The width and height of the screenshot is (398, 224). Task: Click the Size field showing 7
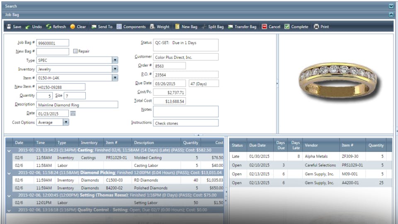pyautogui.click(x=75, y=96)
